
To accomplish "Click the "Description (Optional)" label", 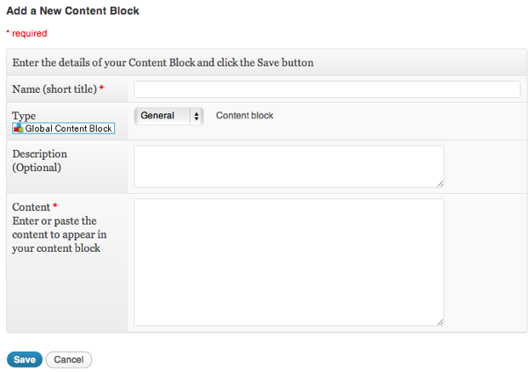I will tap(39, 161).
